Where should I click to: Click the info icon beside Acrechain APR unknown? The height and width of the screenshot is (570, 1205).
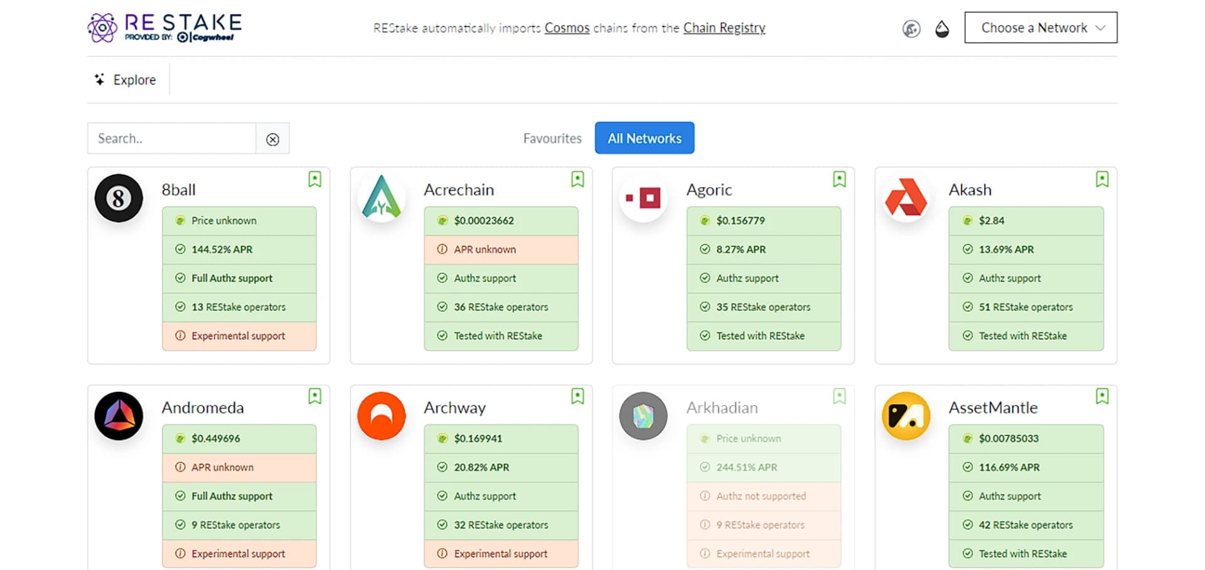[442, 249]
